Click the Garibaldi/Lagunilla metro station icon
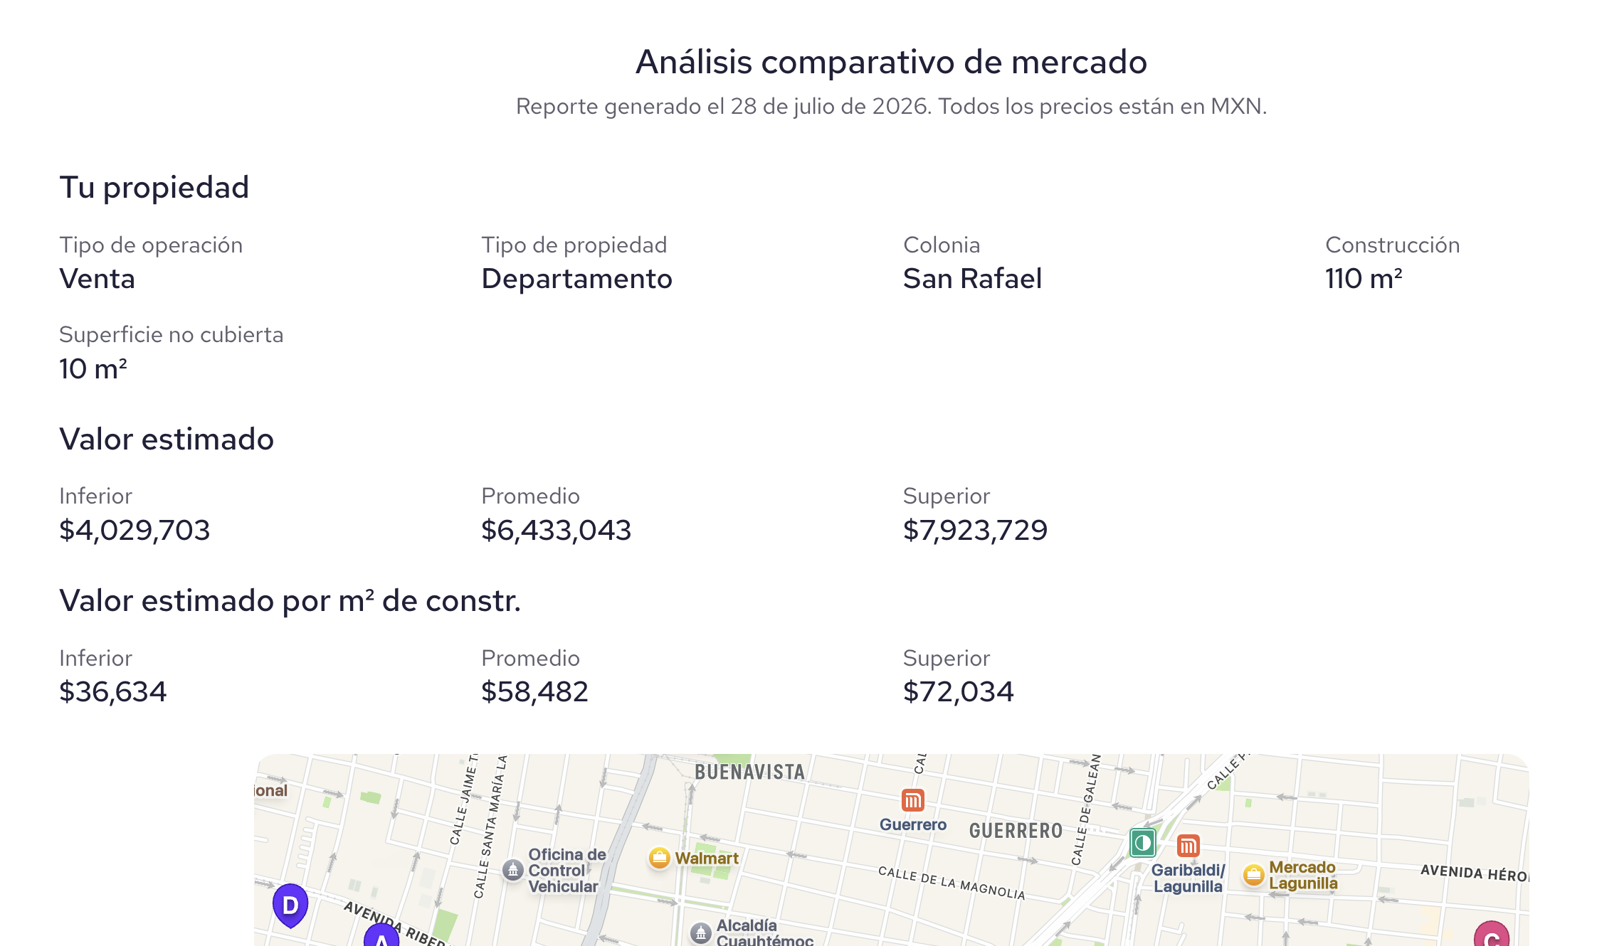Image resolution: width=1597 pixels, height=946 pixels. 1188,846
